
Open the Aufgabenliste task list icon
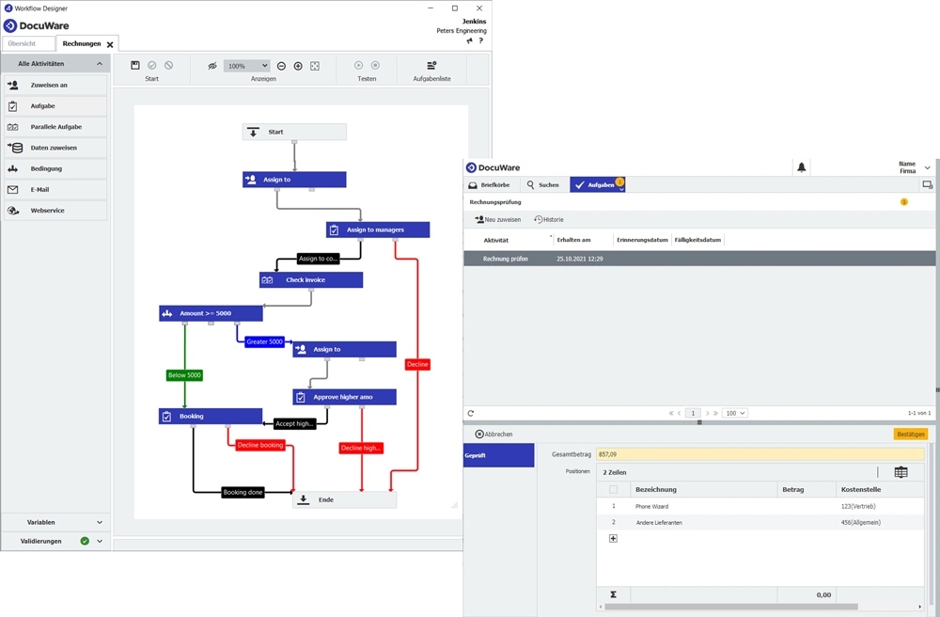click(x=431, y=65)
